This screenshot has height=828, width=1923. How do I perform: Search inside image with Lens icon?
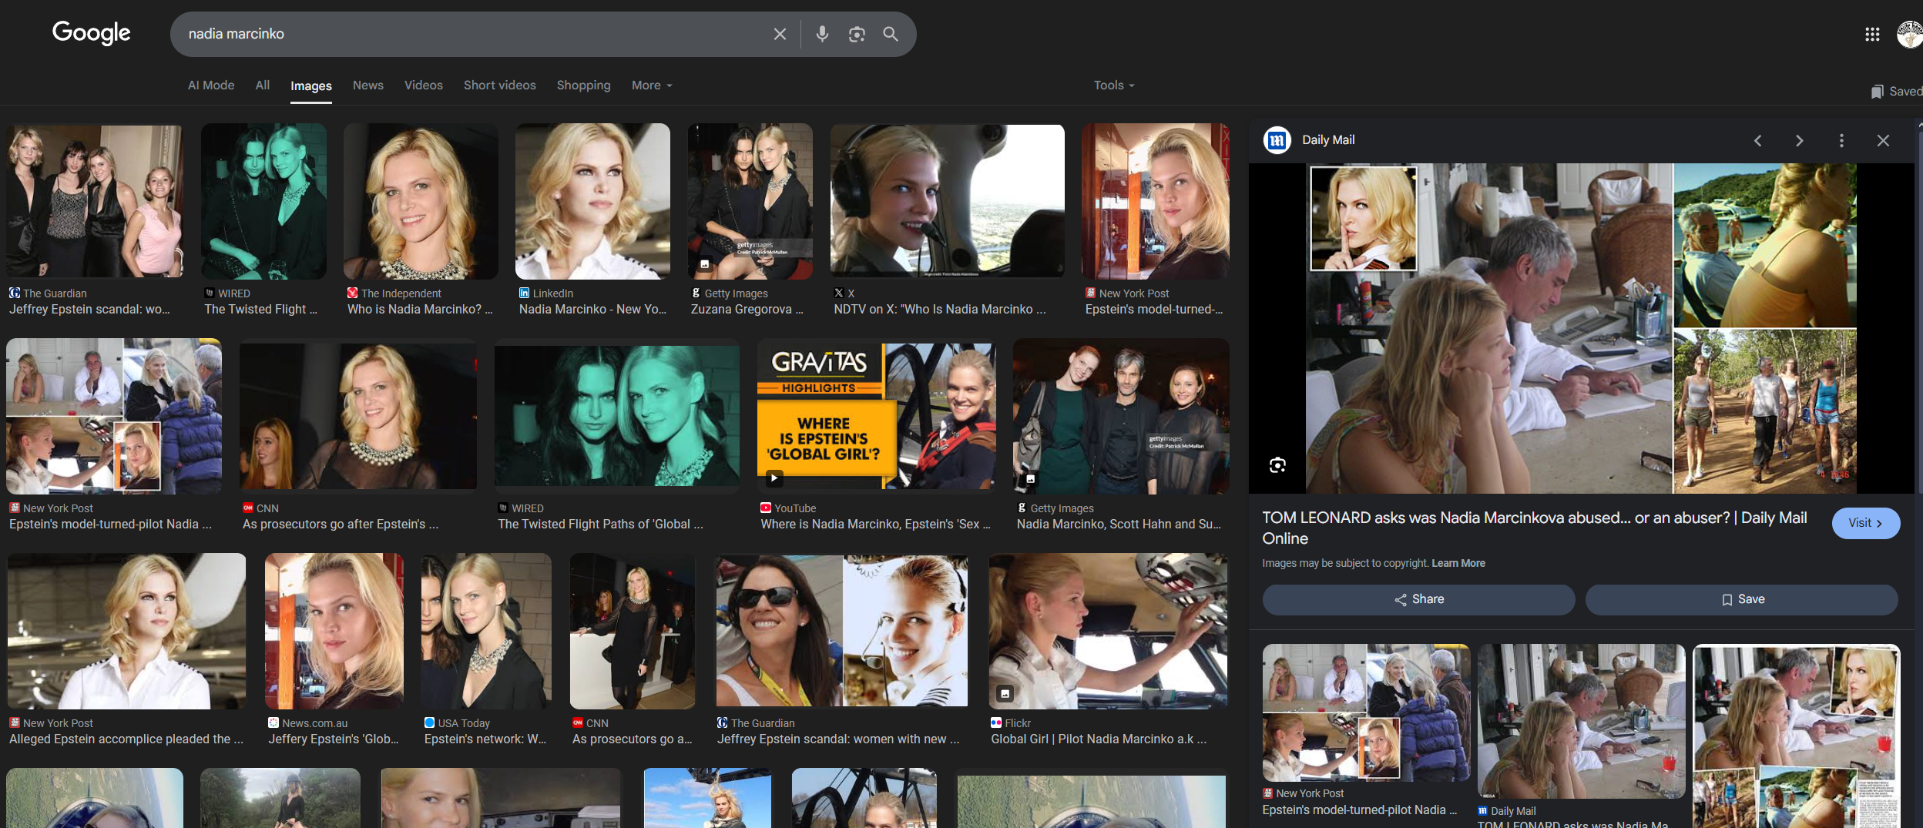(x=1277, y=465)
